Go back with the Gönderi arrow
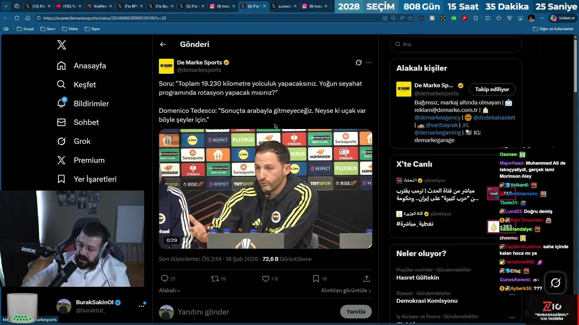Screen dimensions: 579x325 [x=163, y=44]
